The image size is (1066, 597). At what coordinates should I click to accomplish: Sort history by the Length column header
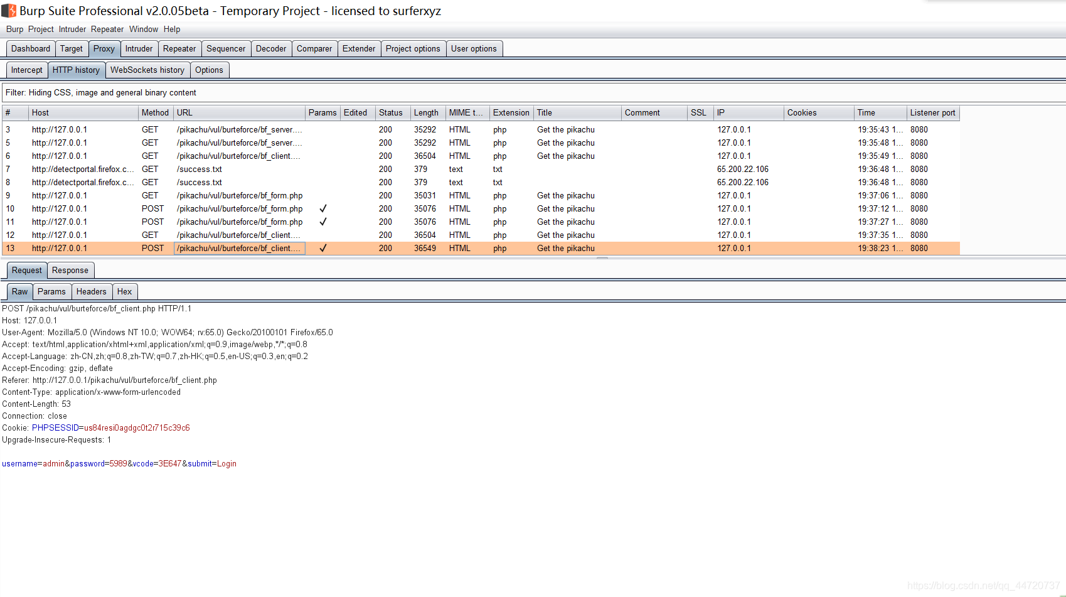428,112
